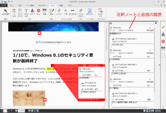Select the テキスト注釈 tool
Image resolution: width=166 pixels, height=113 pixels.
pos(26,13)
